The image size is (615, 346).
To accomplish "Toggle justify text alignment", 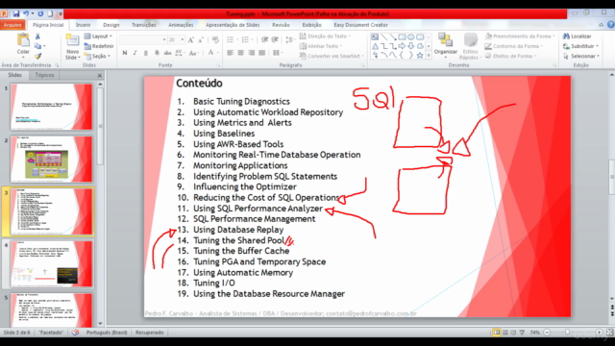I will pyautogui.click(x=262, y=53).
